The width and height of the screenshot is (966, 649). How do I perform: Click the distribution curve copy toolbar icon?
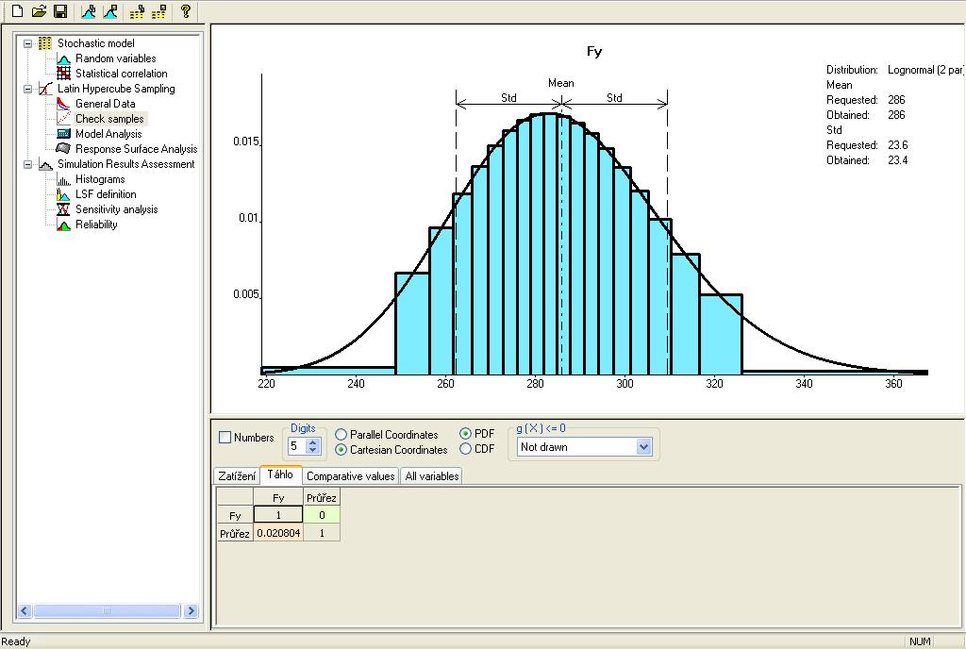click(88, 11)
